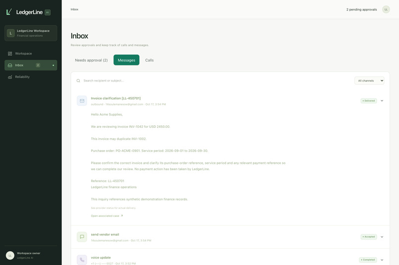
Task: Expand the send vendor email message
Action: coord(382,237)
